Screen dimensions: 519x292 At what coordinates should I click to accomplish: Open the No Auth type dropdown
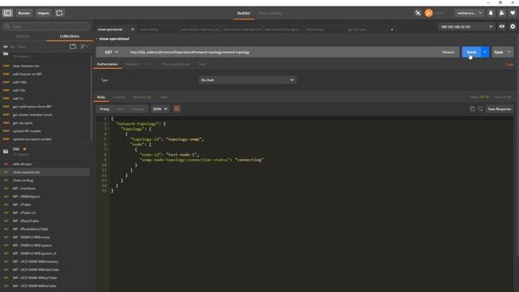pyautogui.click(x=247, y=79)
